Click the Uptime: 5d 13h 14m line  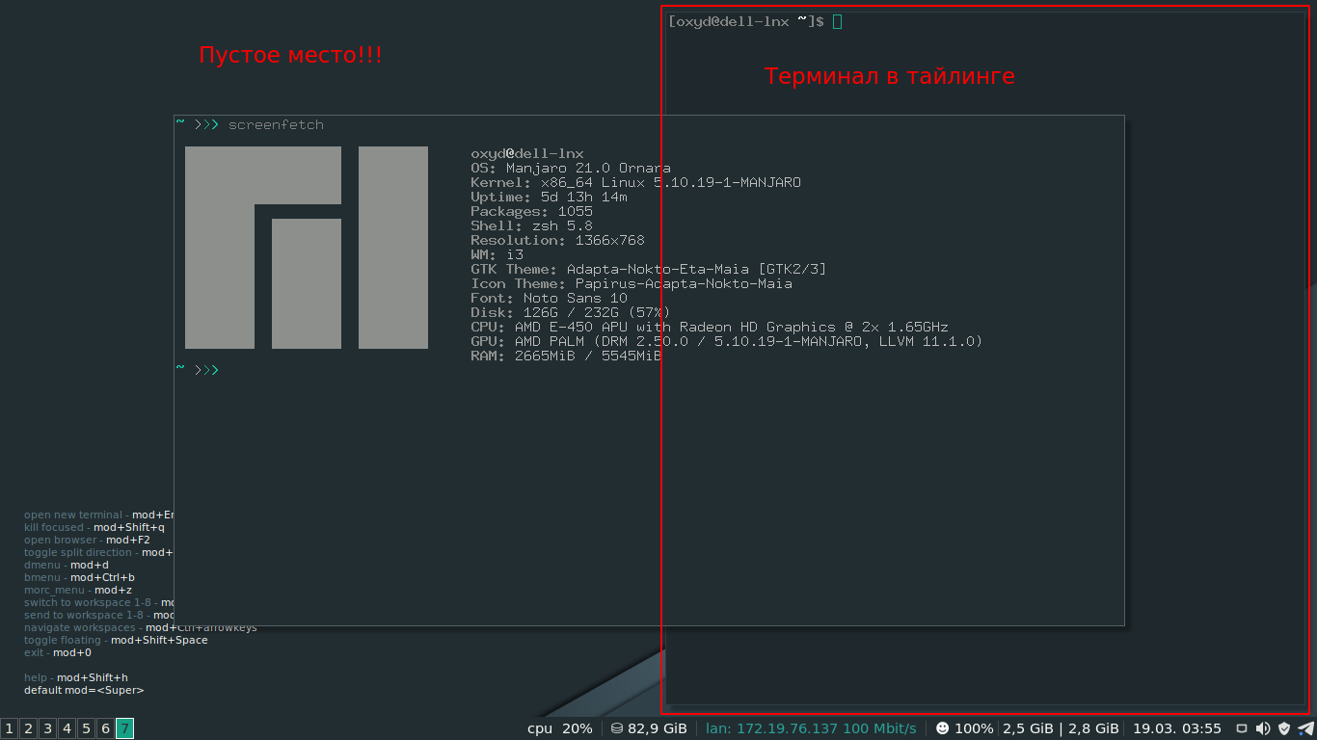[x=549, y=198]
